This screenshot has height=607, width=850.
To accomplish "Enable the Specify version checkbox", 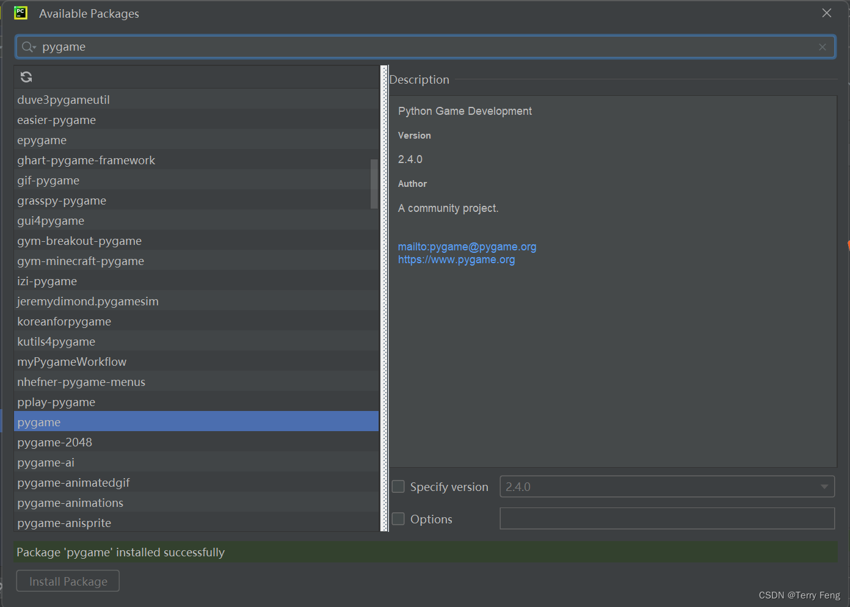I will [398, 487].
